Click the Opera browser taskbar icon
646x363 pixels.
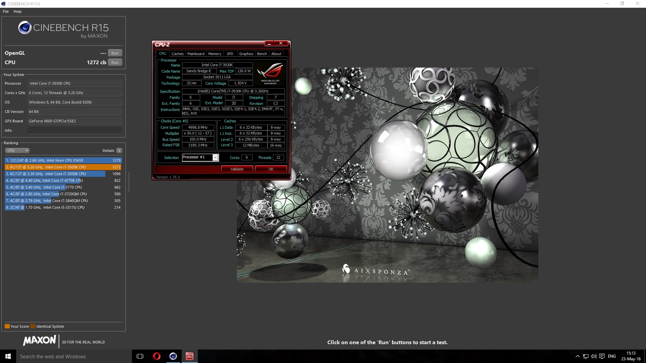tap(156, 356)
